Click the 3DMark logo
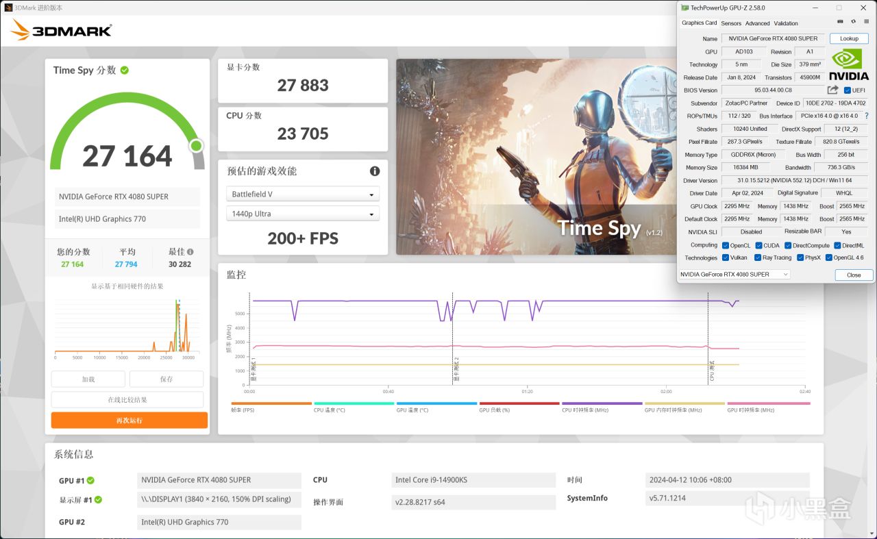This screenshot has height=539, width=877. (x=61, y=29)
